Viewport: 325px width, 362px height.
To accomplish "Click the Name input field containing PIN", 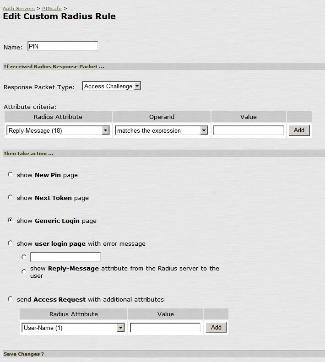I will [63, 46].
